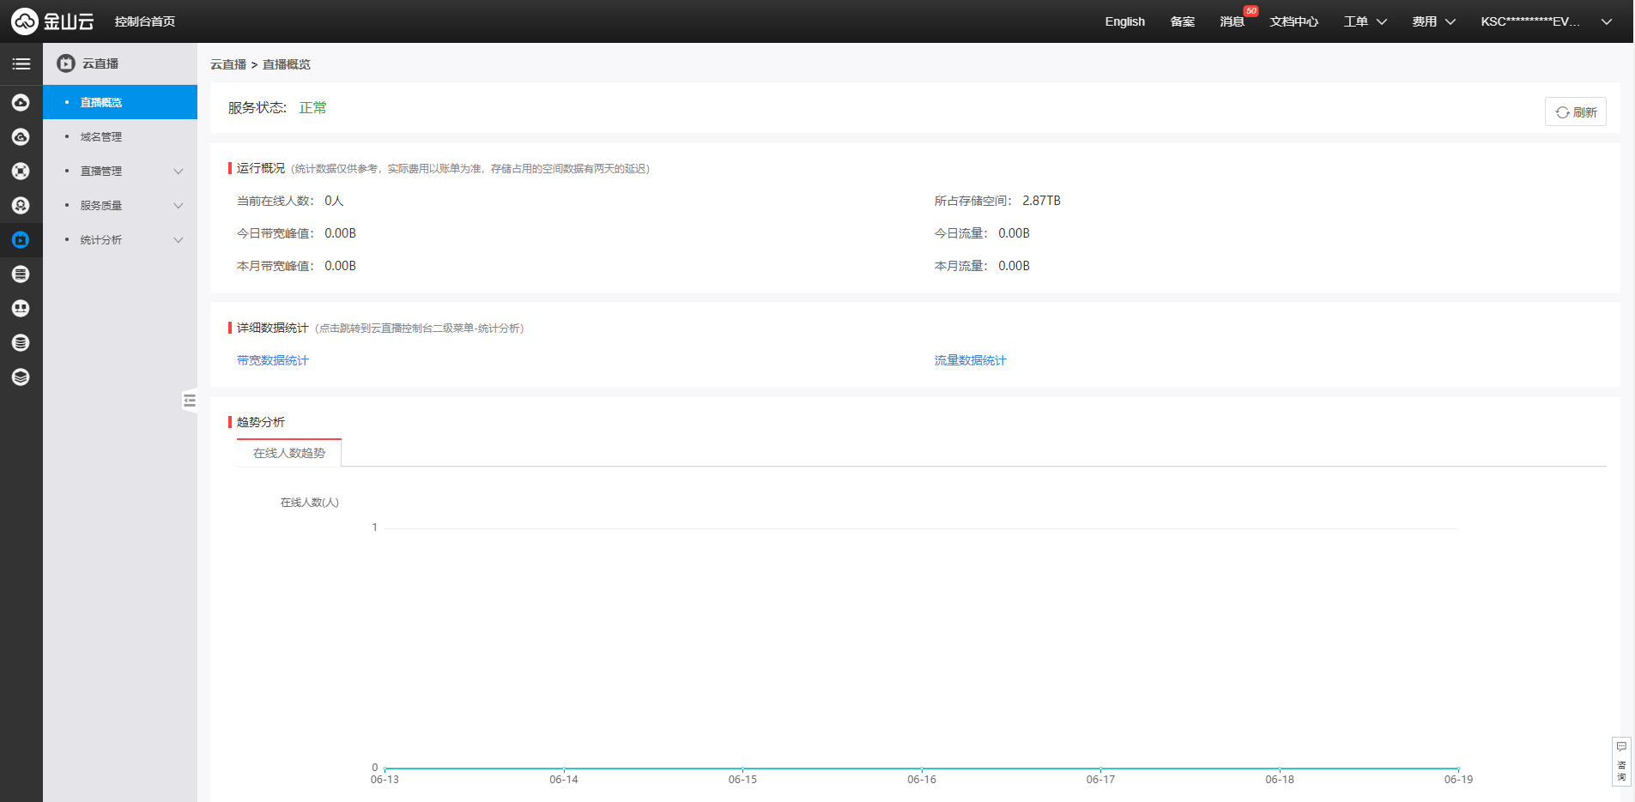
Task: Select the blue live TV sidebar icon
Action: [x=21, y=240]
